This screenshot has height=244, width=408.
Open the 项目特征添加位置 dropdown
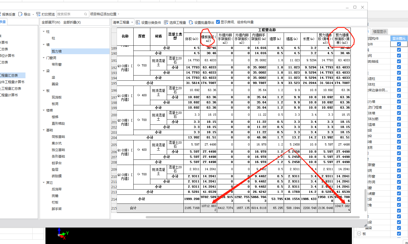pos(105,14)
